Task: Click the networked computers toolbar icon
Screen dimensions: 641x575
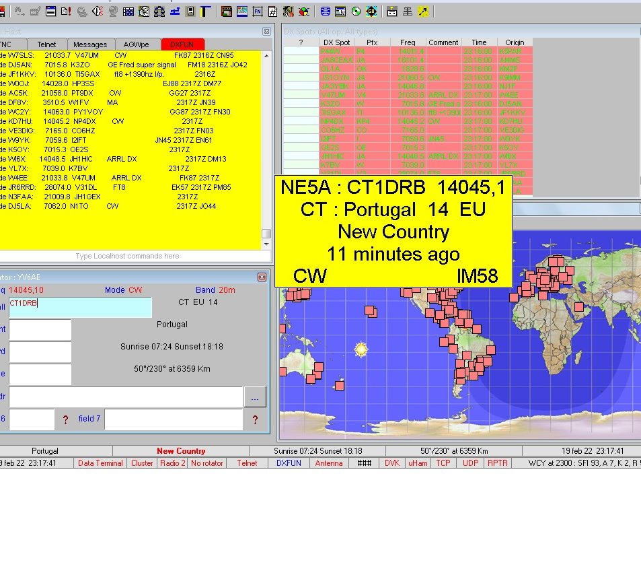Action: (x=159, y=11)
